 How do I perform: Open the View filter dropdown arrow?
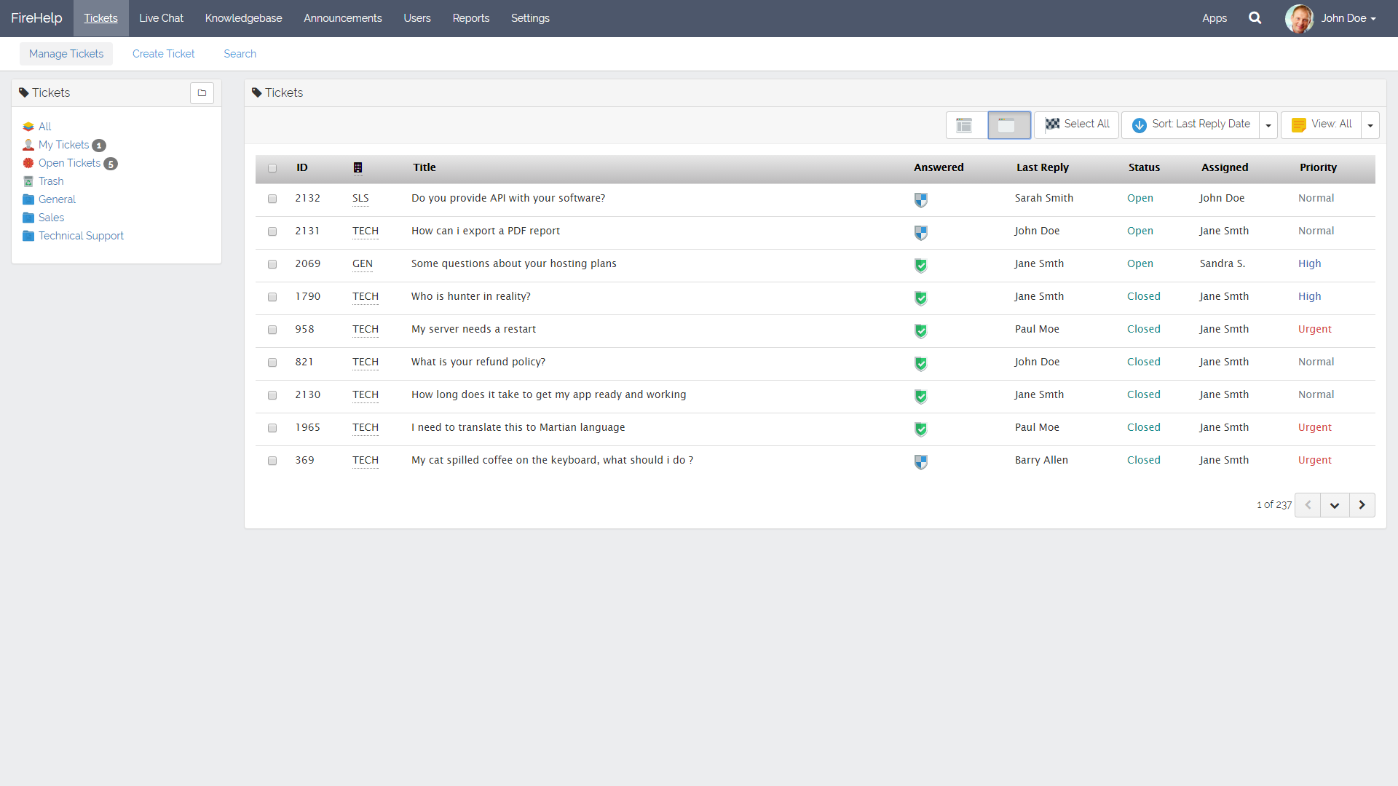[x=1370, y=125]
